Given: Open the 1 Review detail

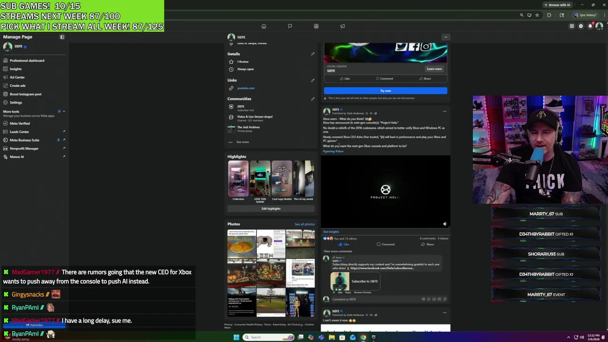Looking at the screenshot, I should [243, 62].
